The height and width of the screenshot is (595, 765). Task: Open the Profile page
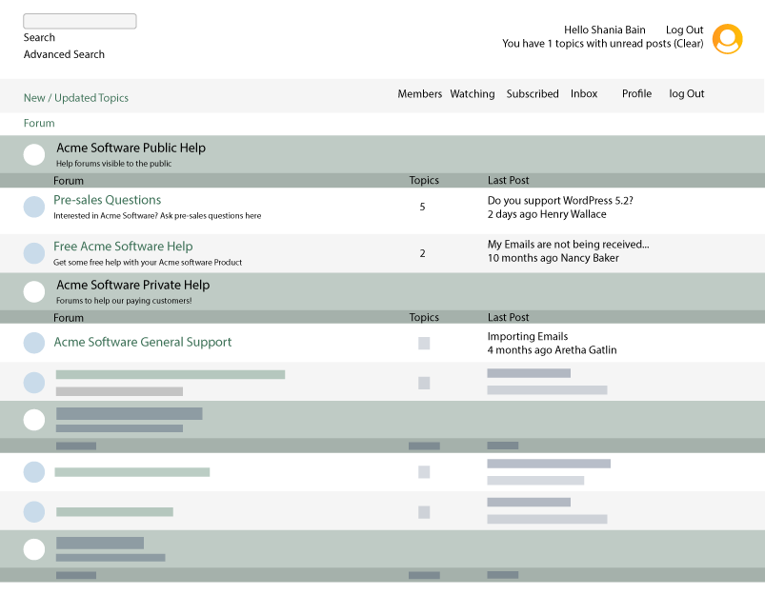(x=636, y=93)
